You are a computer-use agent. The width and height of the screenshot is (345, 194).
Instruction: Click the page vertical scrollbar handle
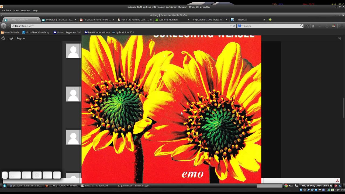tap(344, 108)
